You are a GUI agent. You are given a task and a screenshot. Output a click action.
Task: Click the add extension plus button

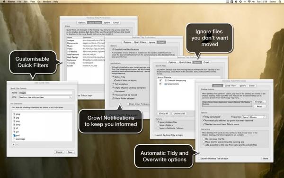pos(14,145)
